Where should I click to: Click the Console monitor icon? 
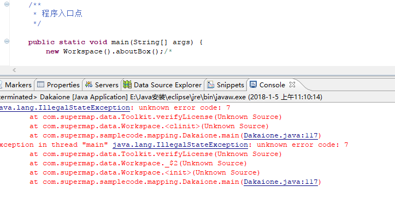[253, 84]
